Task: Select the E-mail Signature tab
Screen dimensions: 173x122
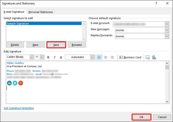Action: [14, 12]
